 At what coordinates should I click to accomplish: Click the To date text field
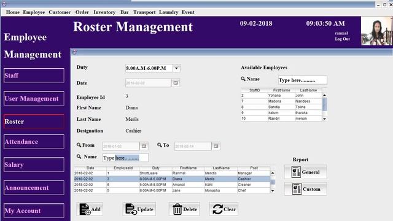(x=193, y=146)
